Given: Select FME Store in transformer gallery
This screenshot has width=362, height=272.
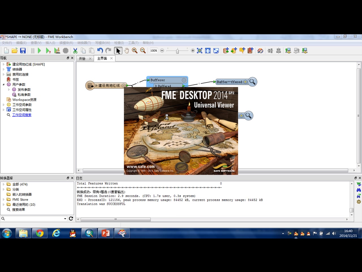Looking at the screenshot, I should pyautogui.click(x=20, y=199).
